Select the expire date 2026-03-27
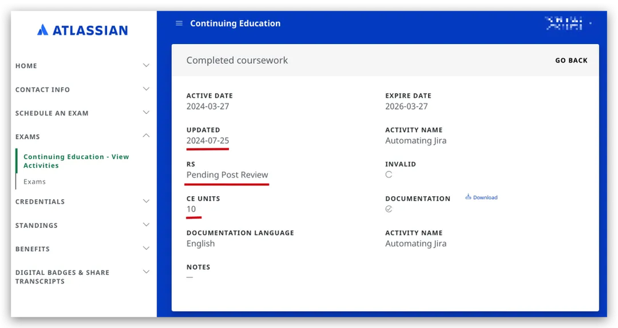618x328 pixels. click(406, 106)
